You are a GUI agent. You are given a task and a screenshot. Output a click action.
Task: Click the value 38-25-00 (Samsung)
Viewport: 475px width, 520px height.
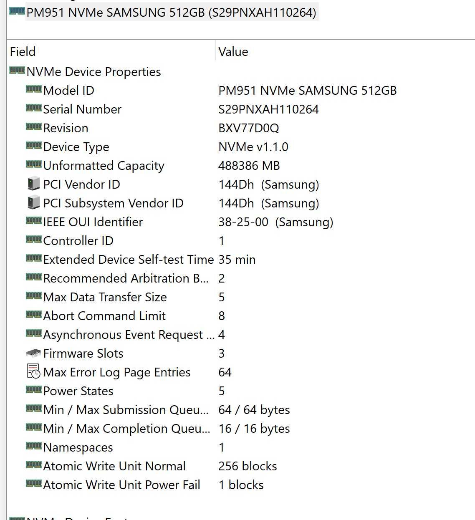tap(276, 222)
